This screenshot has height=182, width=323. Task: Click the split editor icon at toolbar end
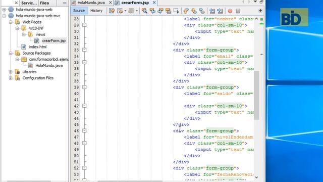click(260, 11)
